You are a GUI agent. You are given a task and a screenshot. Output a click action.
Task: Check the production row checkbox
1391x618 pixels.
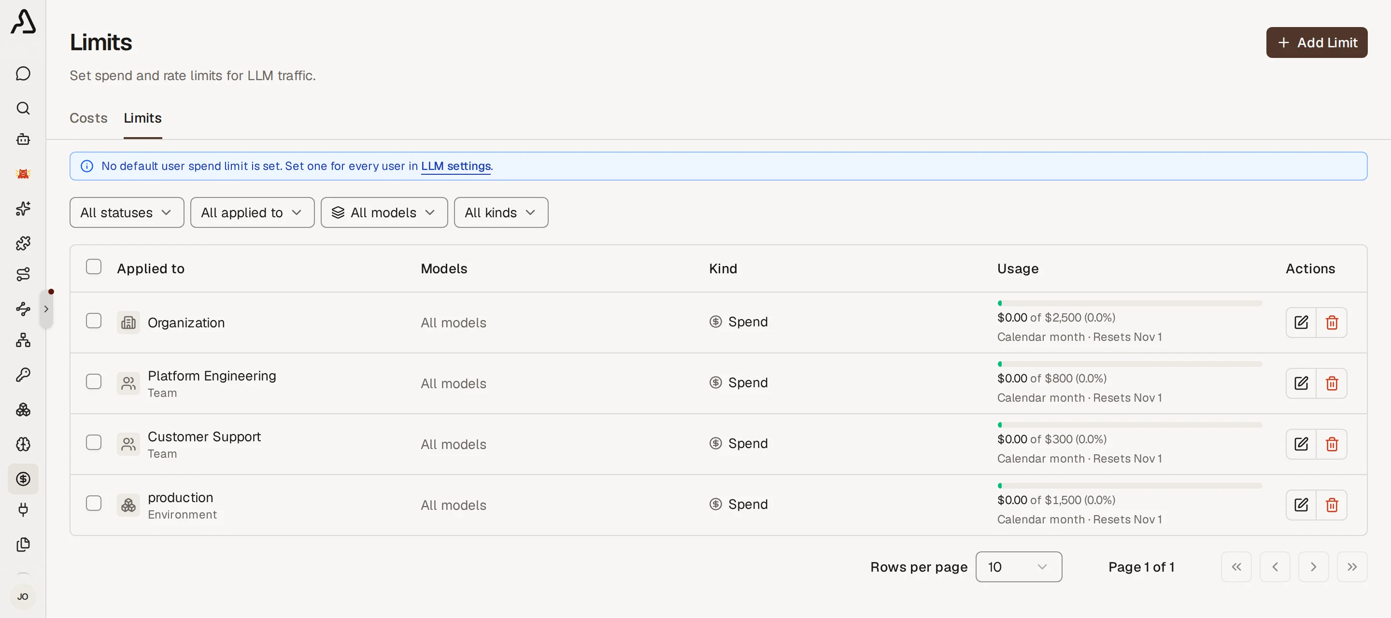tap(93, 504)
